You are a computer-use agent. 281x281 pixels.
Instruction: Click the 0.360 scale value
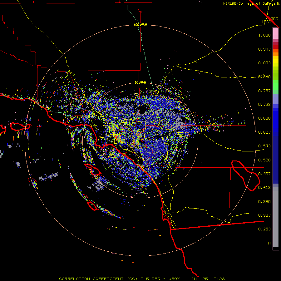pyautogui.click(x=264, y=202)
